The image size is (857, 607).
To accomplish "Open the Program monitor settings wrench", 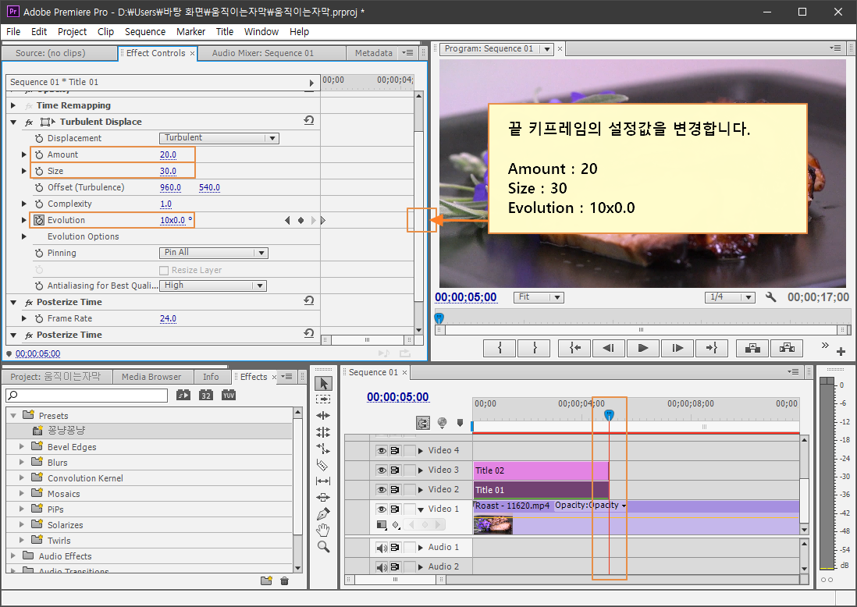I will point(771,297).
